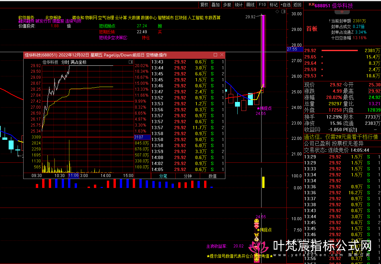Switch to the 分笔 tab
The image size is (381, 264).
point(163,176)
